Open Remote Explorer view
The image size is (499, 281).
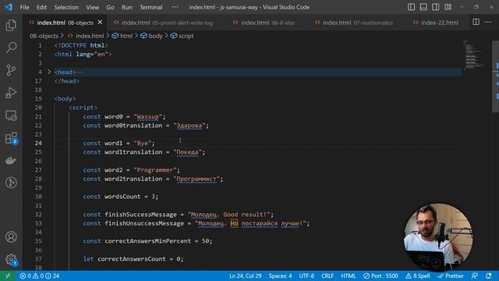[11, 116]
